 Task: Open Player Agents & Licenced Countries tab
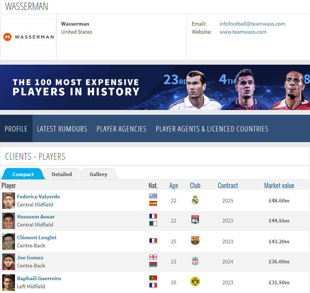point(212,129)
